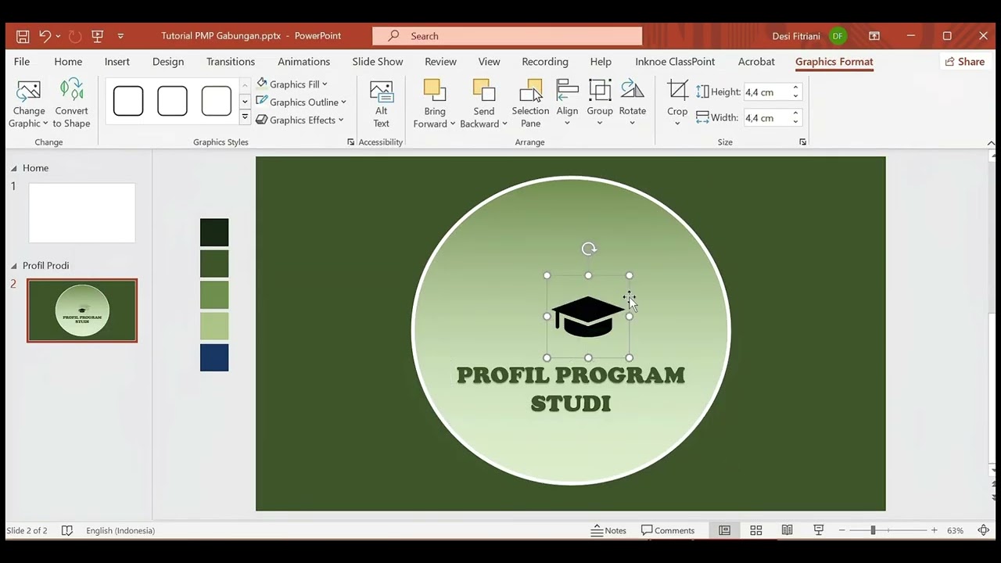Switch to the Animations tab
The height and width of the screenshot is (563, 1001).
[x=303, y=62]
